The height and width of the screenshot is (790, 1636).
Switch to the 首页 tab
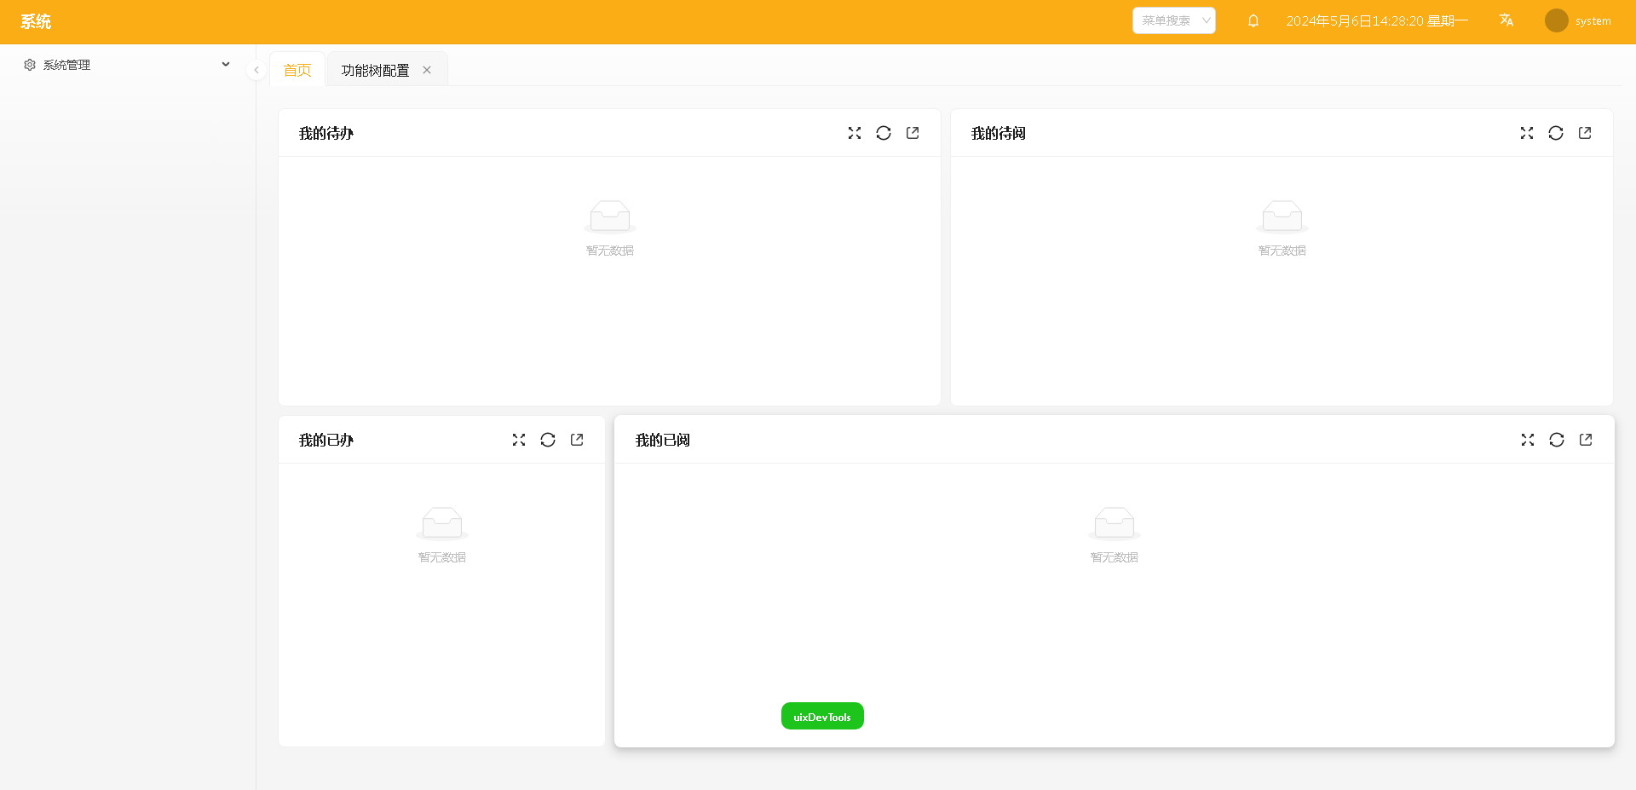pyautogui.click(x=297, y=70)
